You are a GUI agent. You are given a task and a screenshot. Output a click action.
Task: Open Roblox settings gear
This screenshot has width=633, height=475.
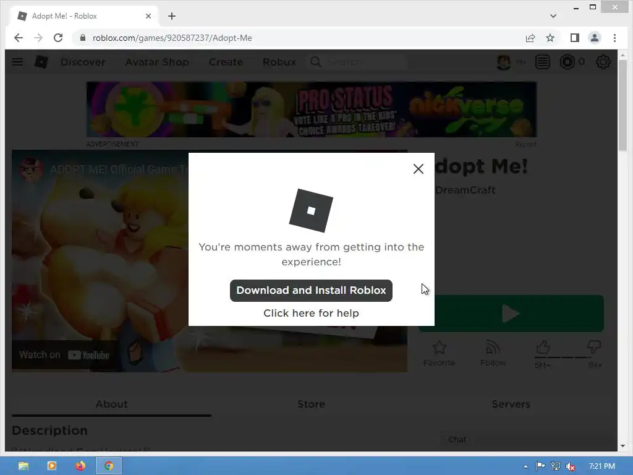603,62
